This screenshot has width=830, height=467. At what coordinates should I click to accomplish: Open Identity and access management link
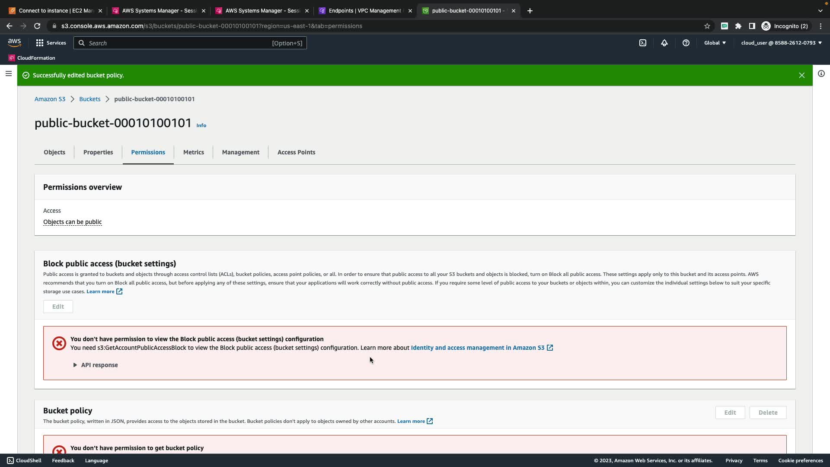coord(478,348)
